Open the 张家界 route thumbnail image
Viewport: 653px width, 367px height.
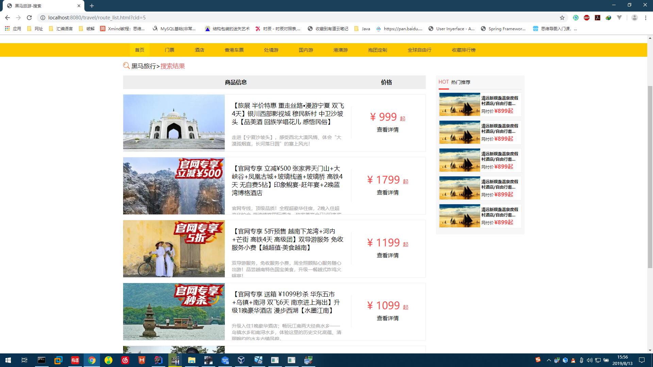174,186
